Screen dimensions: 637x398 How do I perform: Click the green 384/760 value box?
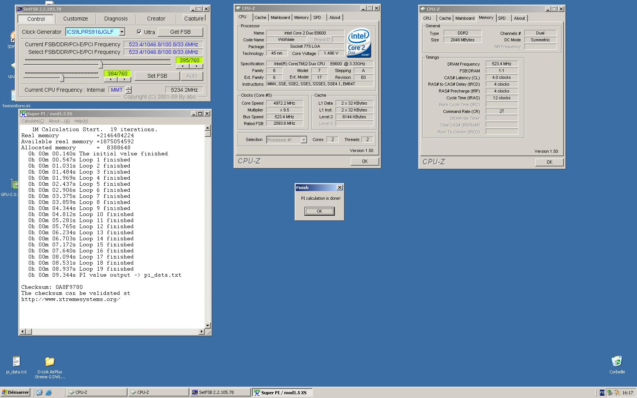pos(118,74)
